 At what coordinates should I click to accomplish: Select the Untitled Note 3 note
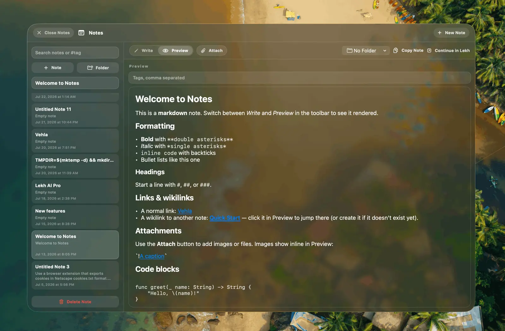tap(75, 275)
